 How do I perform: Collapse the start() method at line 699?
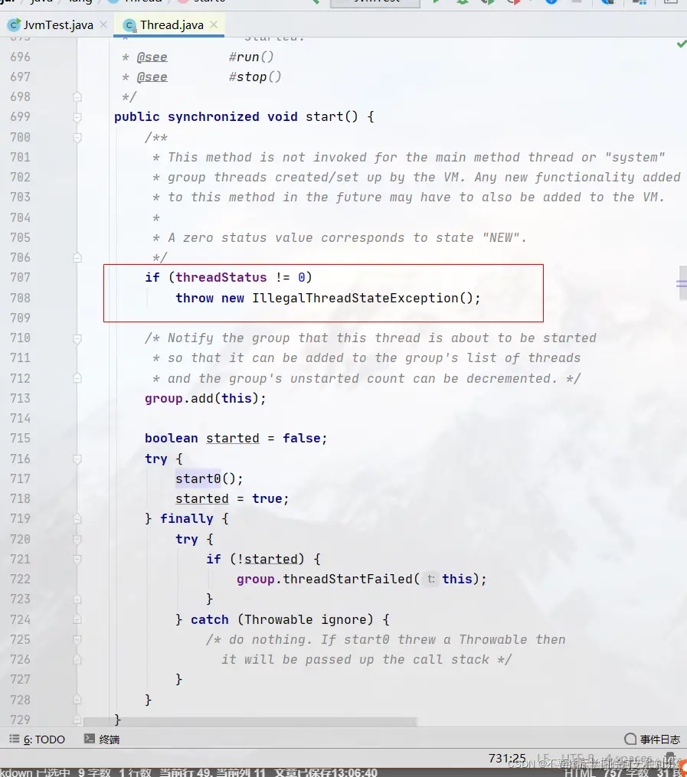tap(77, 117)
